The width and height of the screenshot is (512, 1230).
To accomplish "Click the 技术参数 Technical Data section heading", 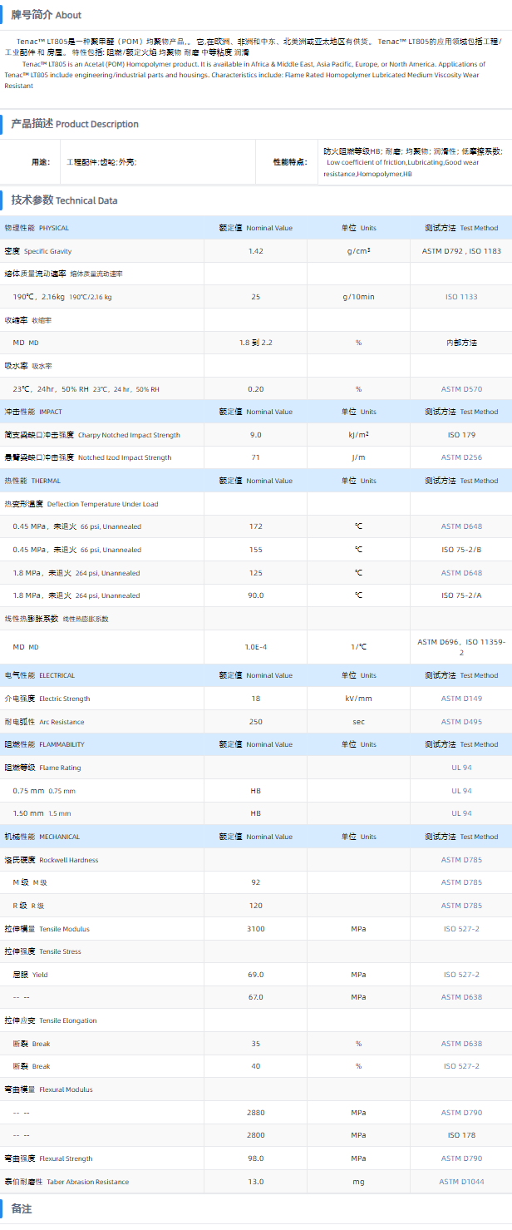I will pos(64,200).
